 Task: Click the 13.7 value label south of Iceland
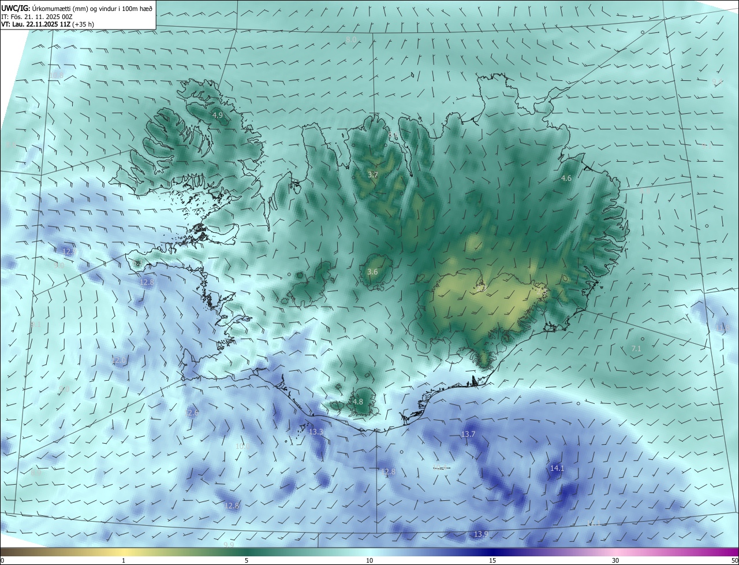[468, 434]
